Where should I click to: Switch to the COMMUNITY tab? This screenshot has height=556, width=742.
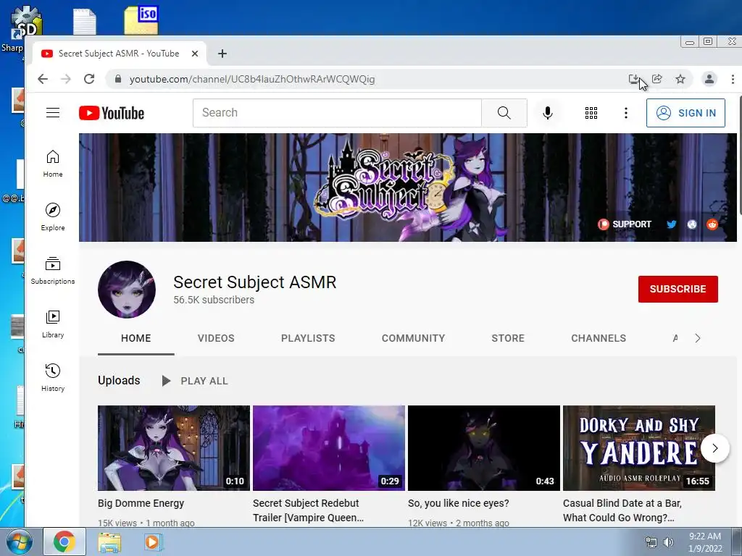[x=413, y=338]
